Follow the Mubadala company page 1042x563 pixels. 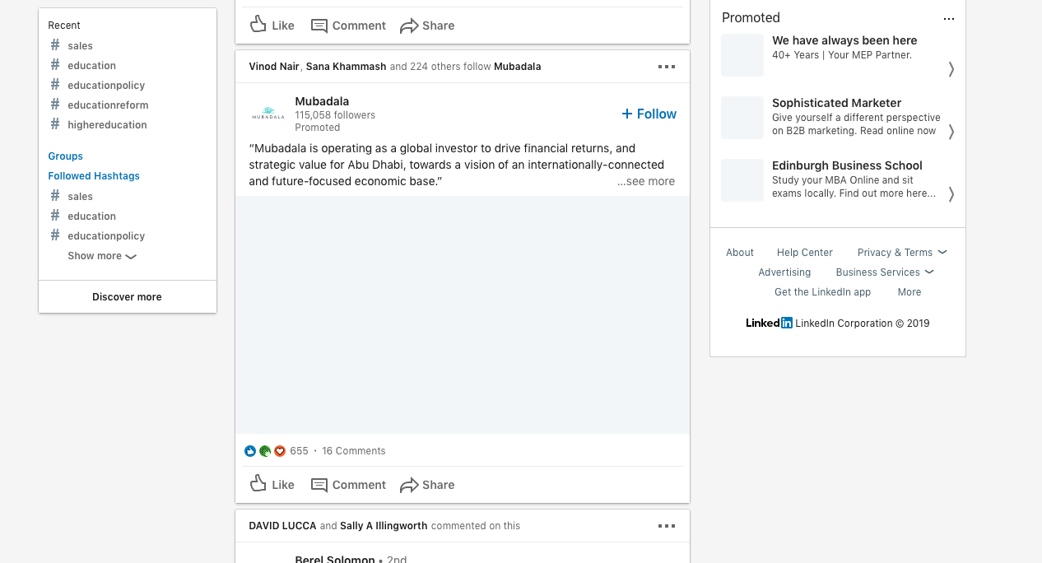[649, 114]
